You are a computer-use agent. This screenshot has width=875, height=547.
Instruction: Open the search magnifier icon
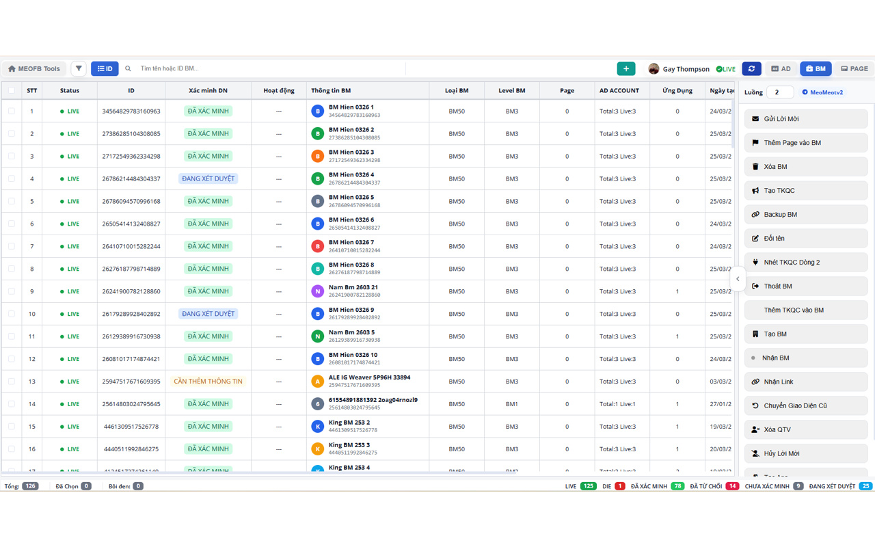(x=127, y=68)
